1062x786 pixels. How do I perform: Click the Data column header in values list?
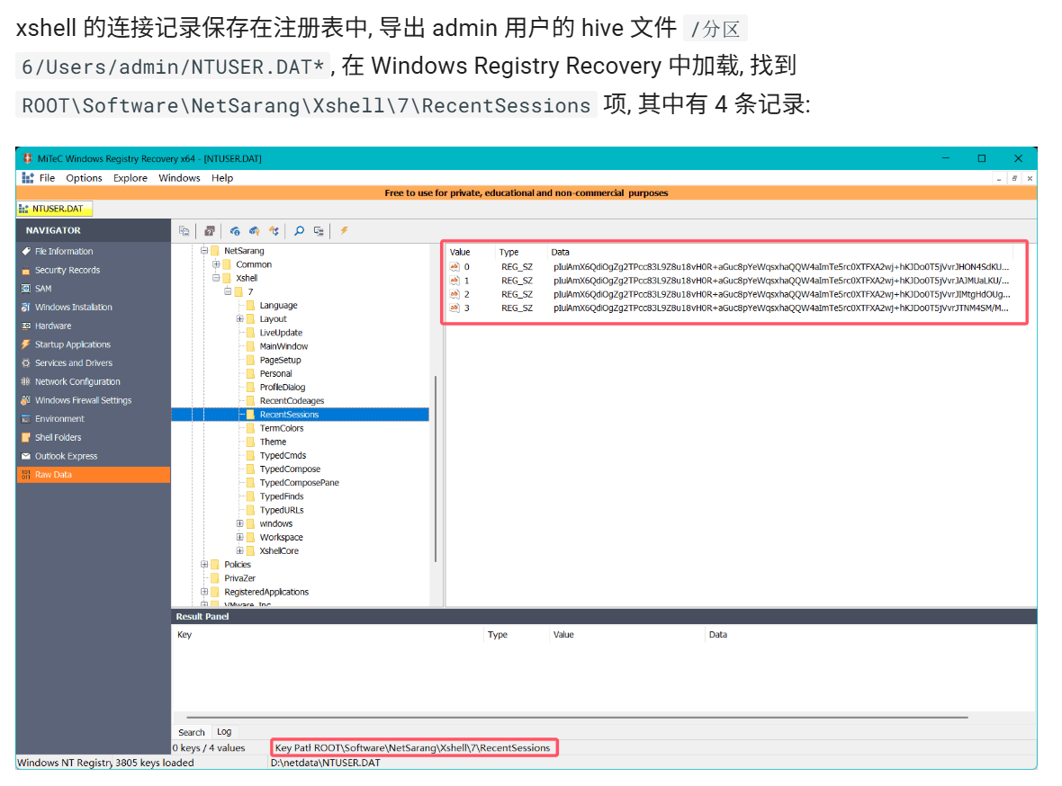(778, 252)
